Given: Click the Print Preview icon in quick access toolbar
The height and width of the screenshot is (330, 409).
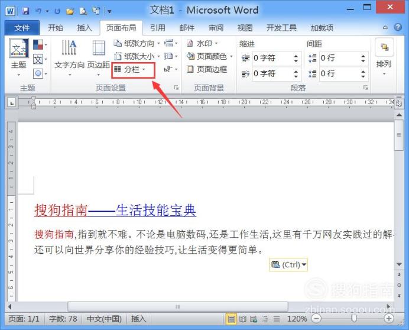Looking at the screenshot, I should pos(83,11).
